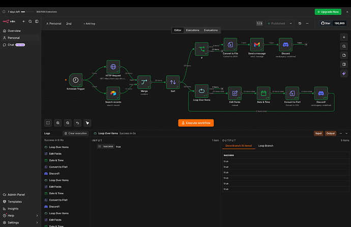Toggle the Input panel button

[318, 133]
